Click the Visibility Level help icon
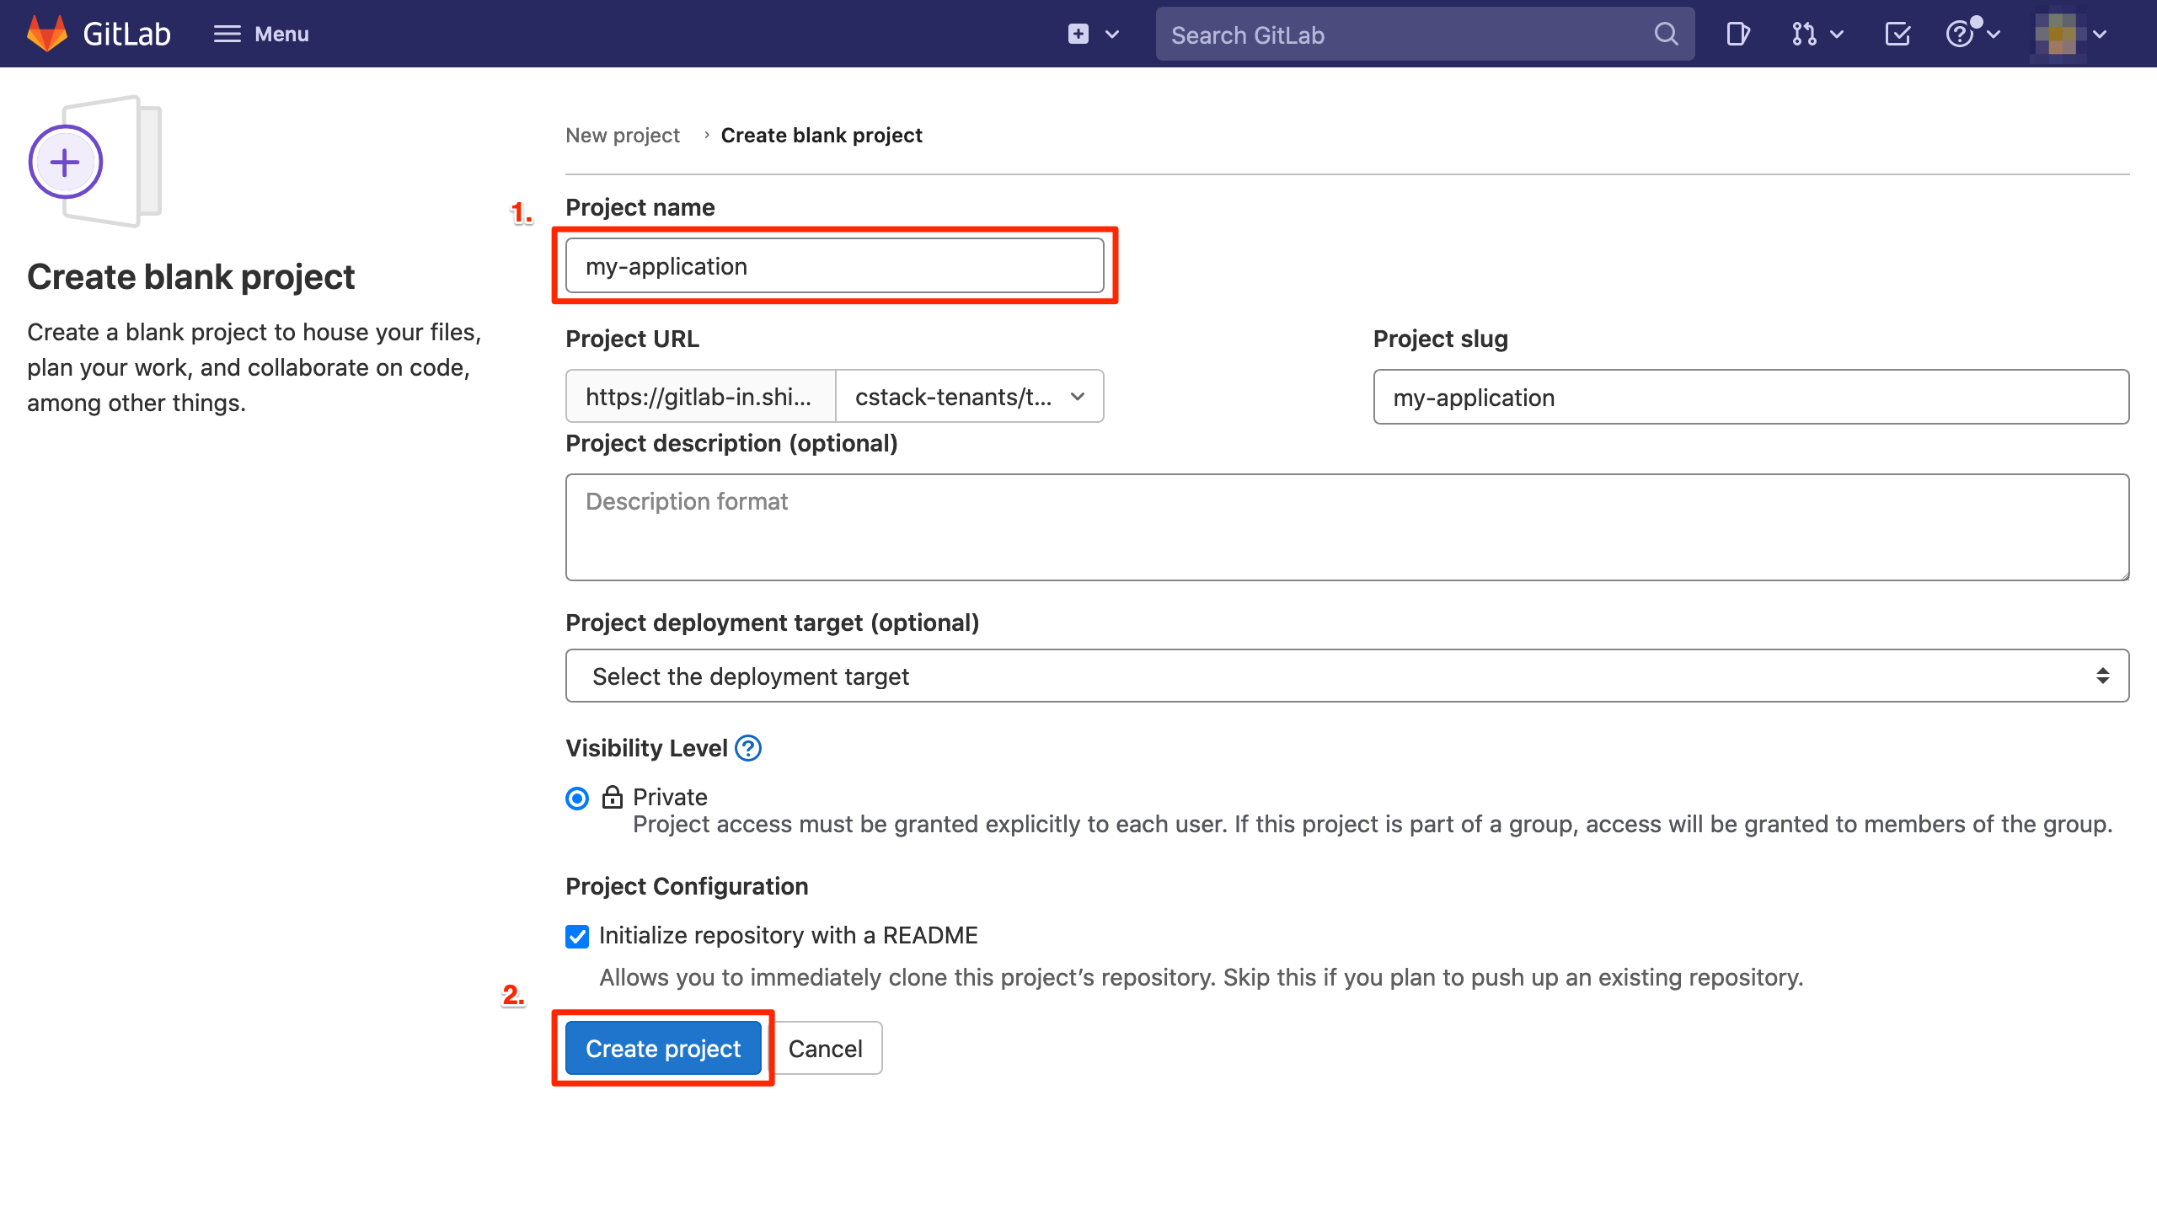The image size is (2157, 1213). 747,748
